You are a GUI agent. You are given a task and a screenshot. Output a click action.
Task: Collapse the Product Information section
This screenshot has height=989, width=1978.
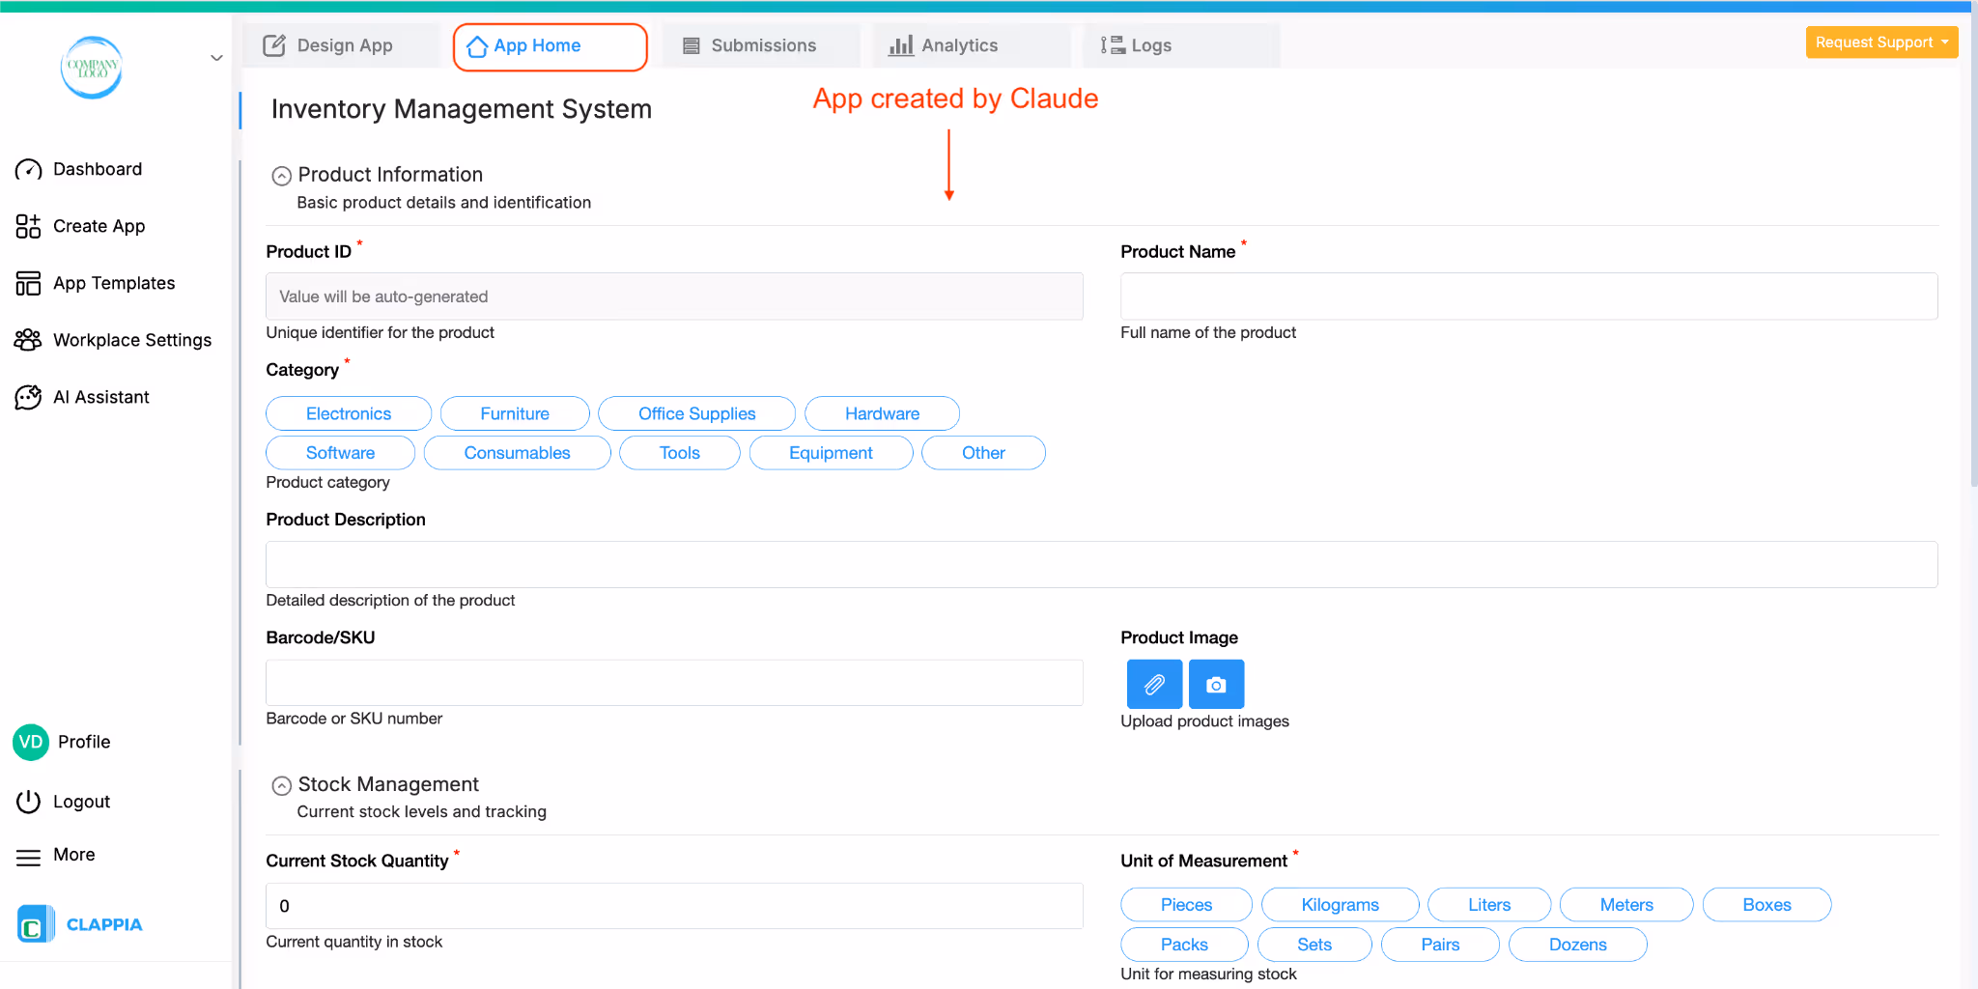(x=281, y=175)
